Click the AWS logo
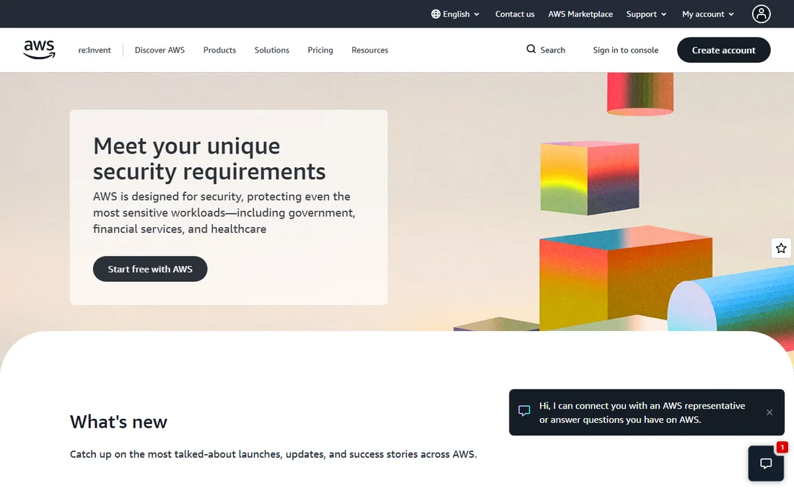The image size is (794, 496). point(40,50)
